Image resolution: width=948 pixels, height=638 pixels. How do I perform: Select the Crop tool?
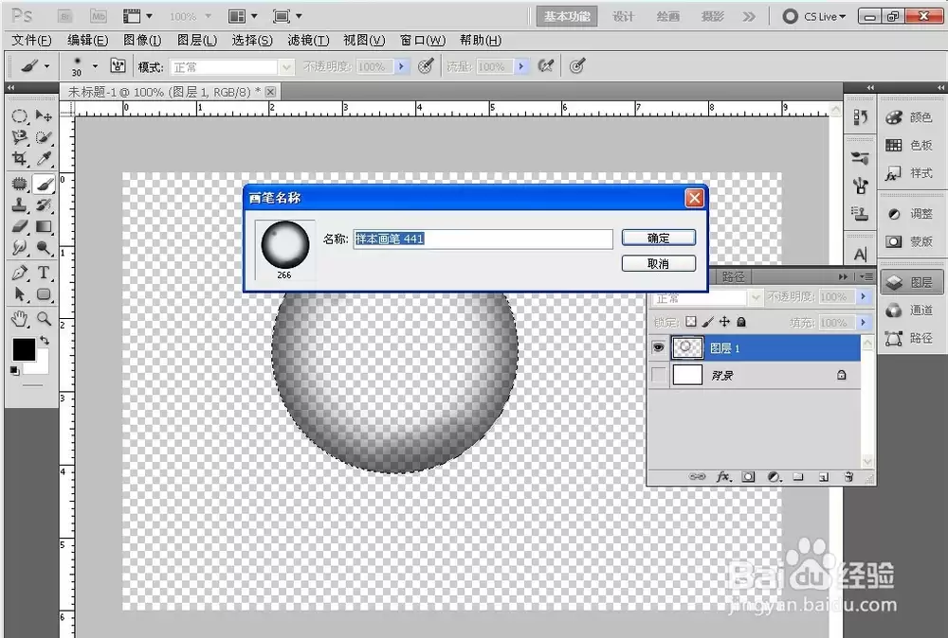[19, 158]
